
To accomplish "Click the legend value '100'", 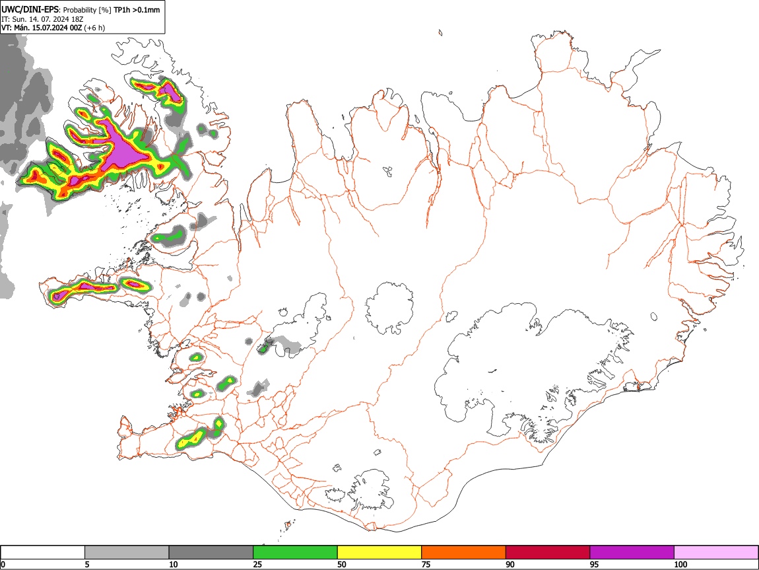I will tap(680, 564).
